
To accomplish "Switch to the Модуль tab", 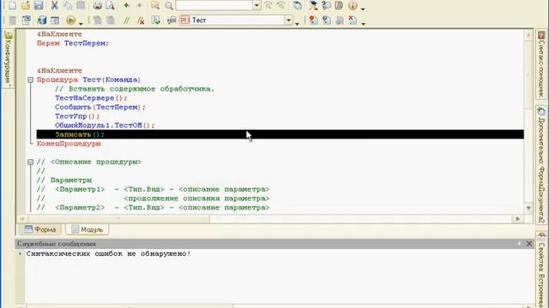I will (87, 229).
